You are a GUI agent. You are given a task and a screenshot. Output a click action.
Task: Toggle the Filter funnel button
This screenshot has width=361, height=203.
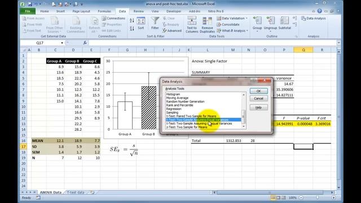(155, 23)
